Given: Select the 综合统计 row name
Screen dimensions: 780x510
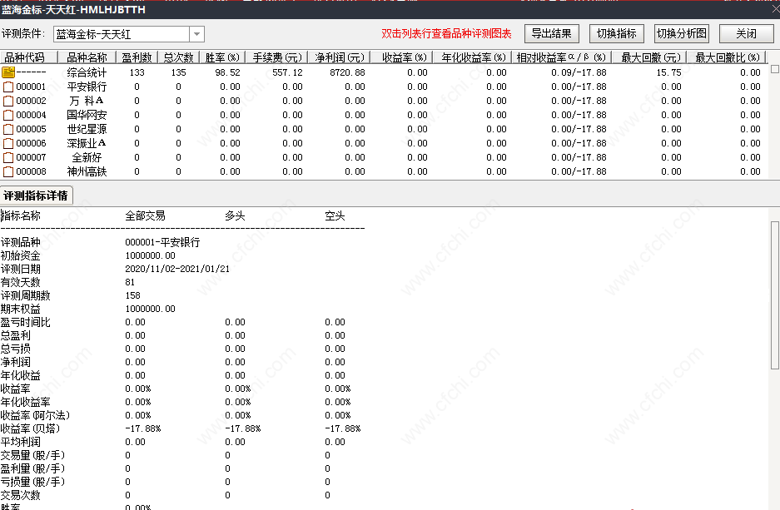Looking at the screenshot, I should (87, 72).
